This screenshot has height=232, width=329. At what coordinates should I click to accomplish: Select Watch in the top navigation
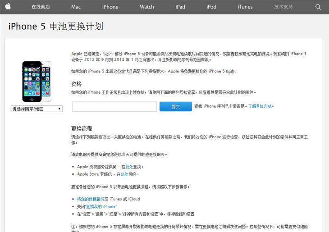click(x=147, y=7)
